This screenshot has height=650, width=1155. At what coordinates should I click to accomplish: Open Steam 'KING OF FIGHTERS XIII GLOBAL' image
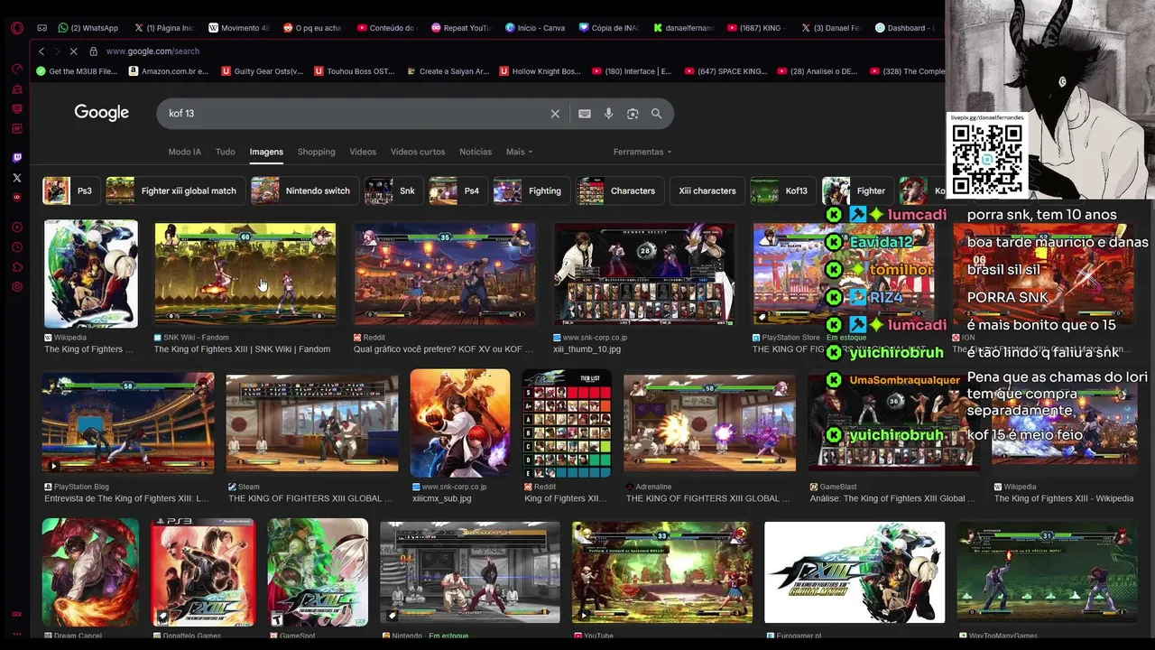pyautogui.click(x=312, y=422)
